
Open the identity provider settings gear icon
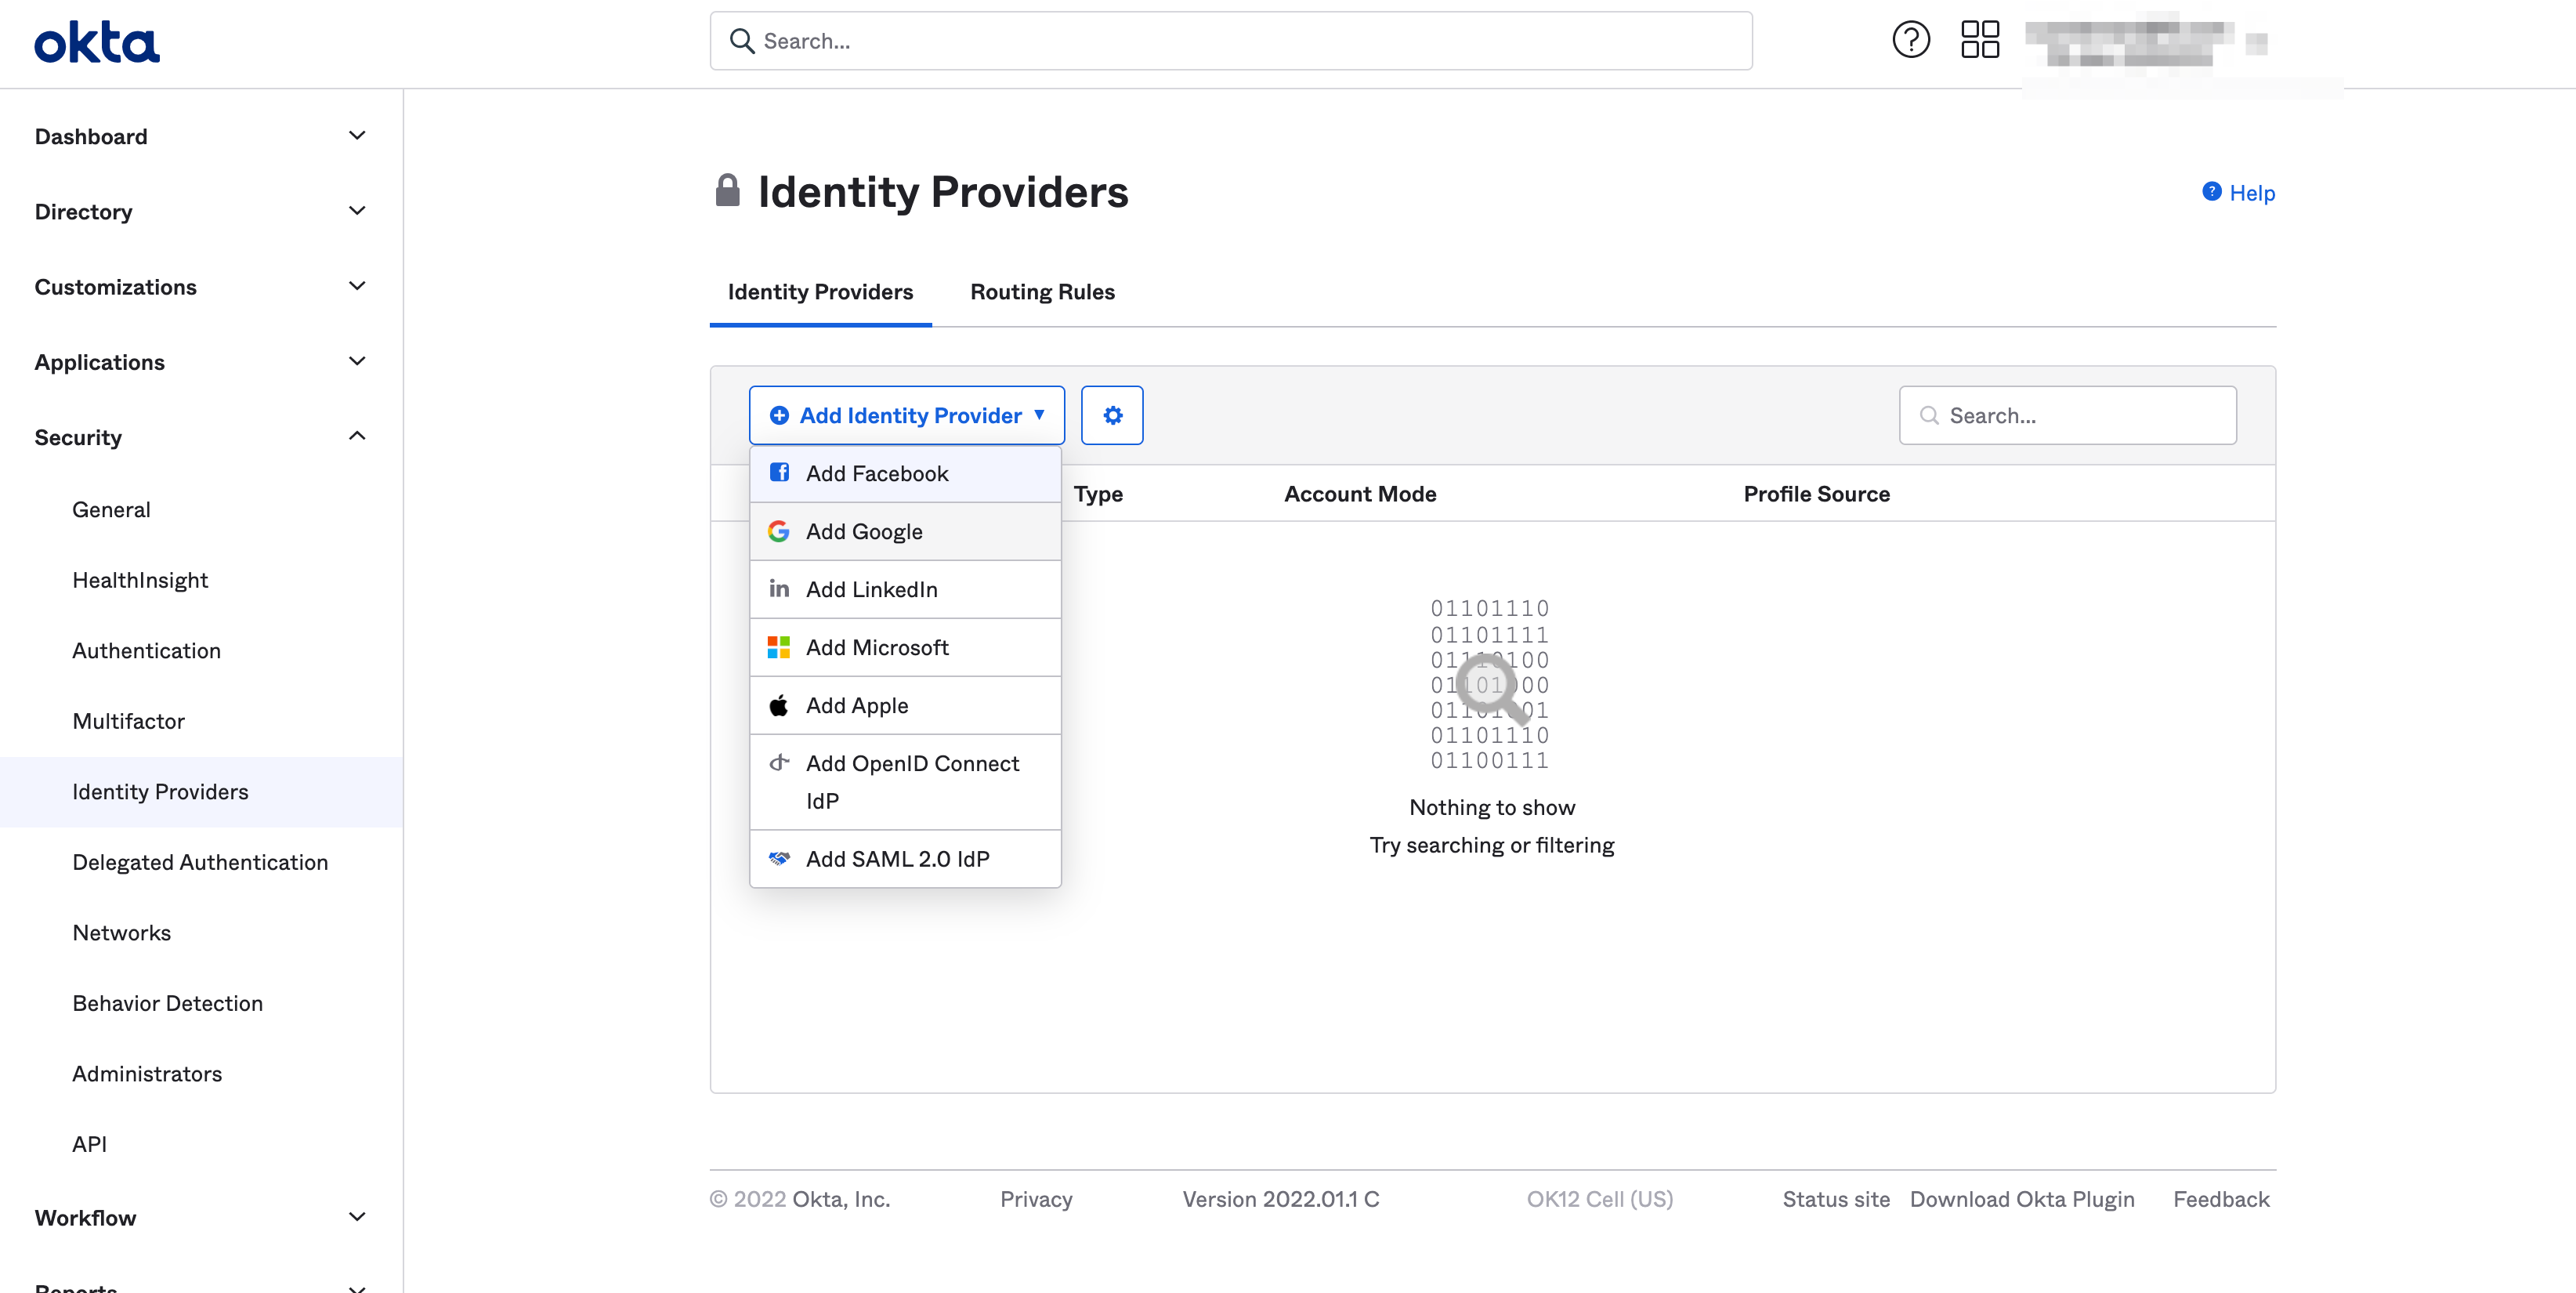click(1112, 415)
